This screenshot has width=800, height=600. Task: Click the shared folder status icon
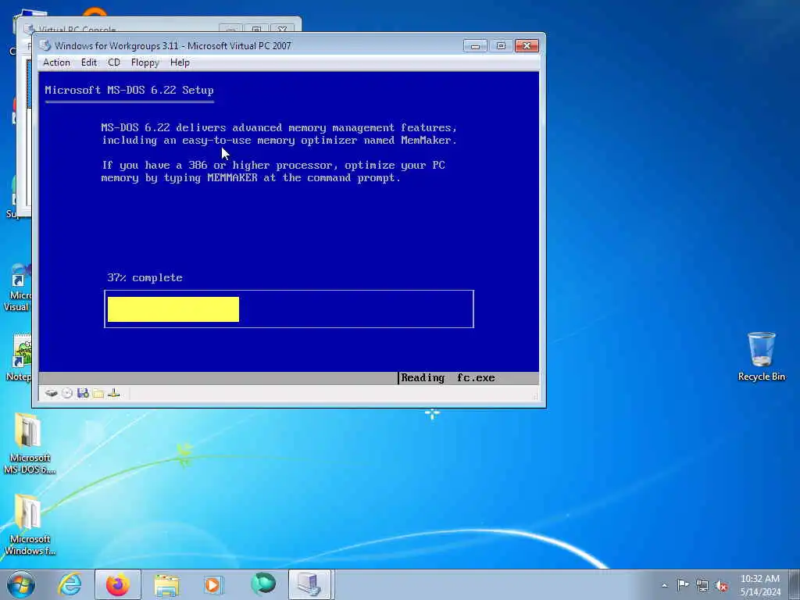pos(98,394)
